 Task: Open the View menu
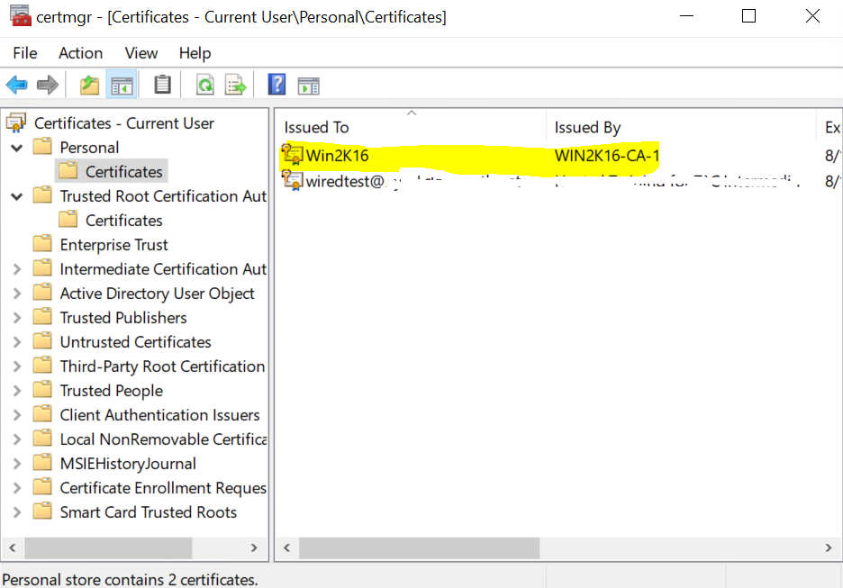141,53
